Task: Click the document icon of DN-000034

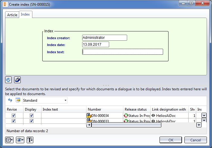Action: pyautogui.click(x=89, y=115)
